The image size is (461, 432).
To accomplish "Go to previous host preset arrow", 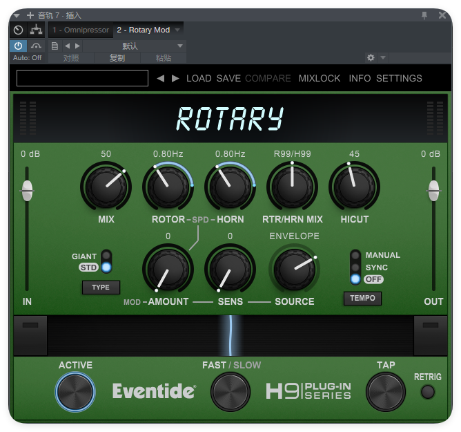I will [68, 46].
